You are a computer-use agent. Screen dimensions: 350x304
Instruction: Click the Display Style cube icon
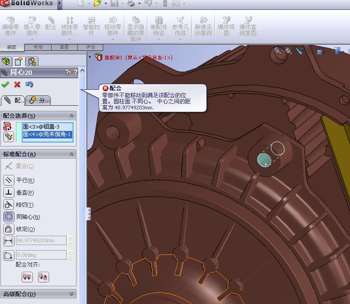pyautogui.click(x=321, y=51)
